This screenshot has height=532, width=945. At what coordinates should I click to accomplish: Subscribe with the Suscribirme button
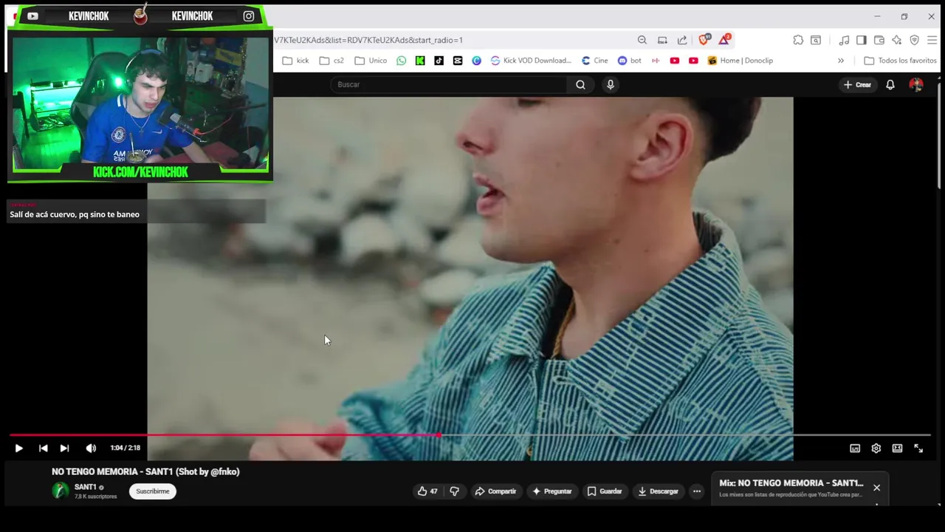153,491
